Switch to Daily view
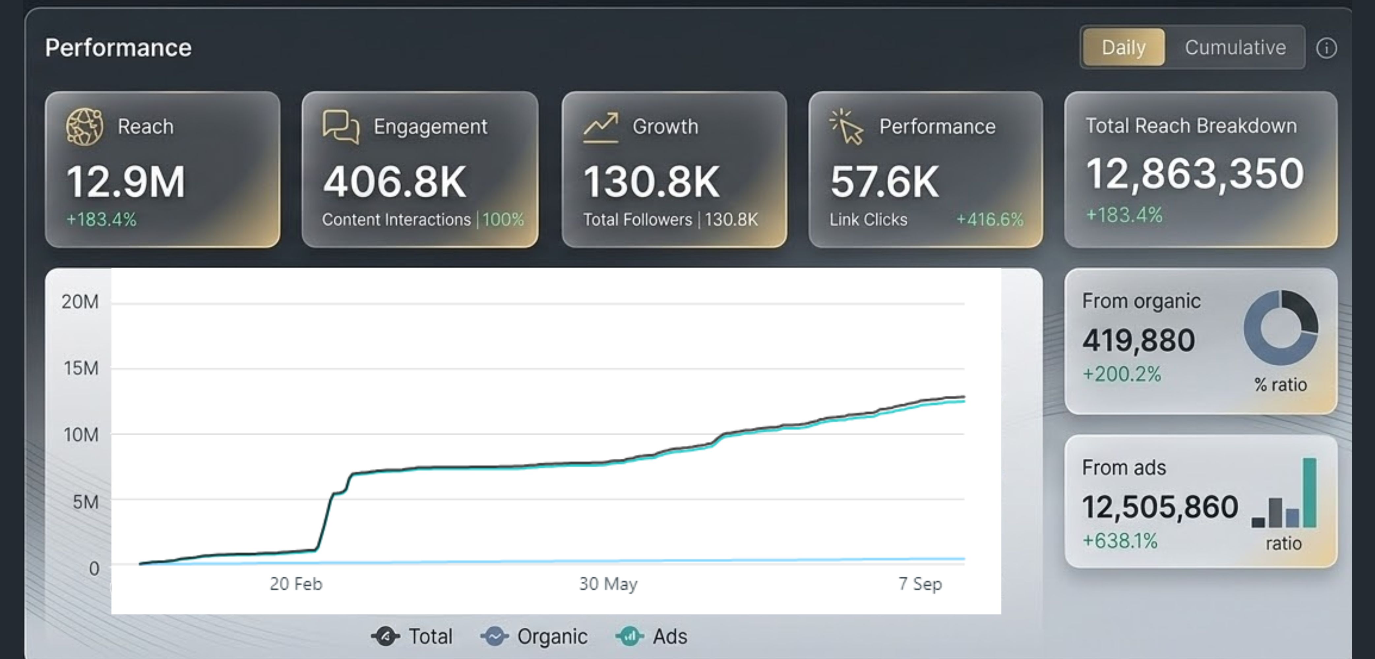The height and width of the screenshot is (659, 1375). (1124, 47)
